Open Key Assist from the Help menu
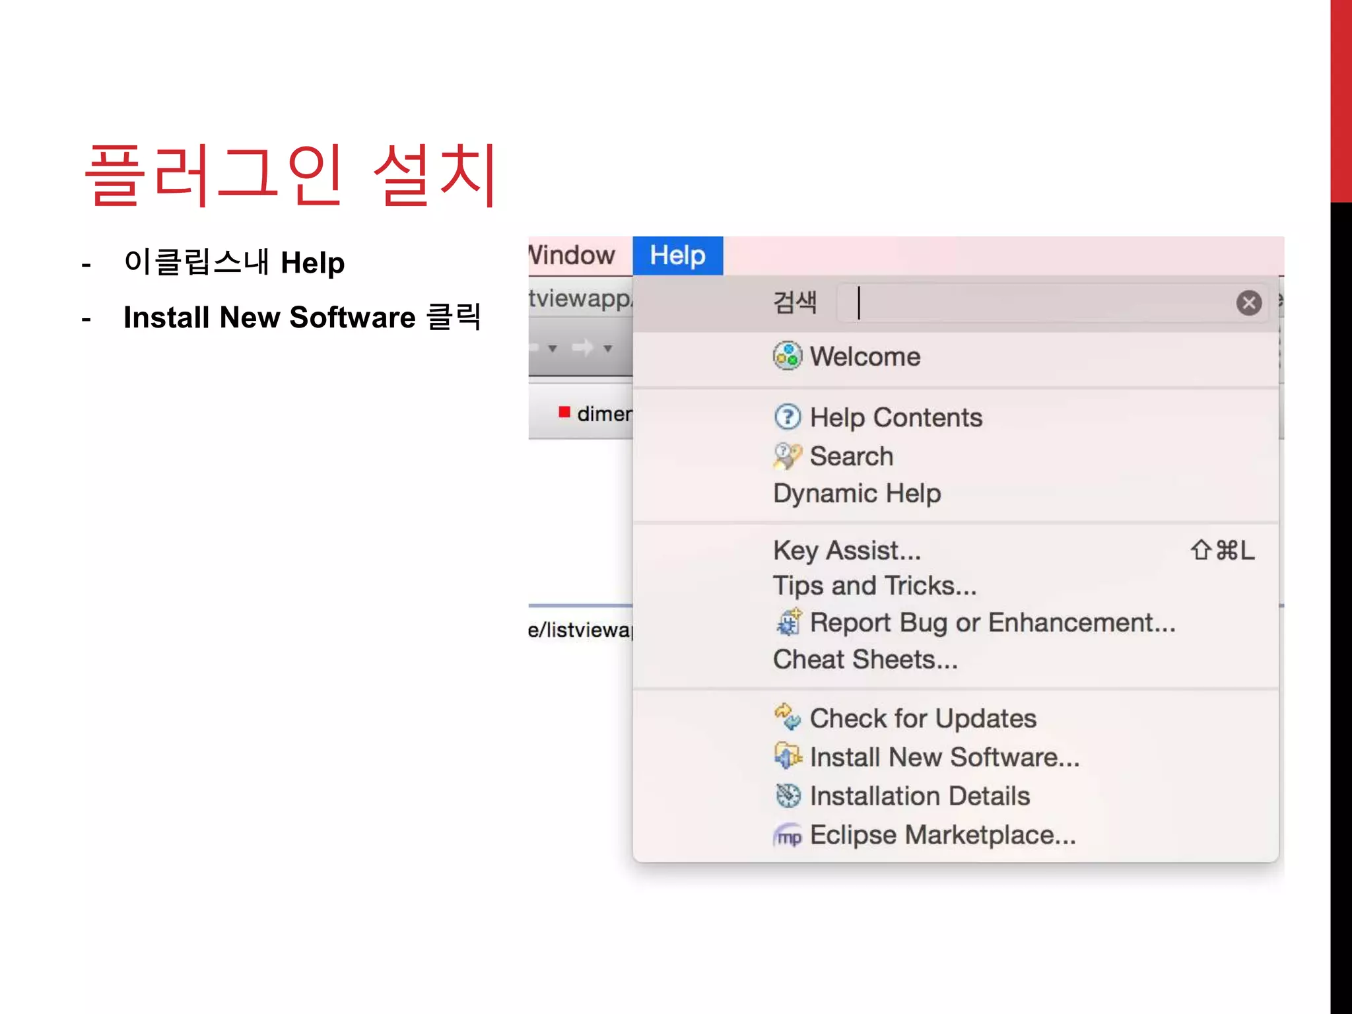Viewport: 1352px width, 1014px height. click(x=847, y=551)
